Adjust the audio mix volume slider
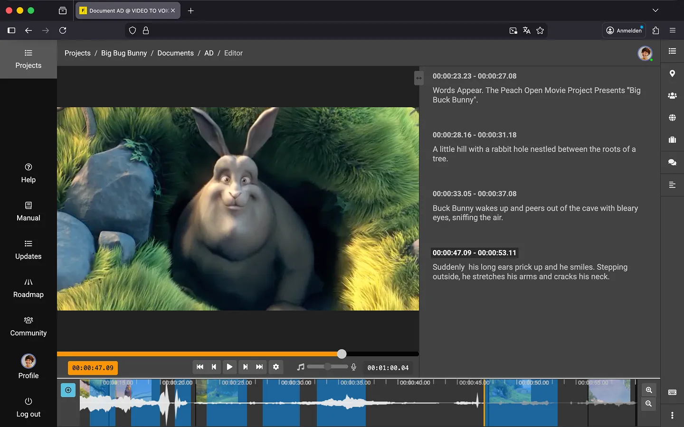This screenshot has width=684, height=427. pos(327,367)
